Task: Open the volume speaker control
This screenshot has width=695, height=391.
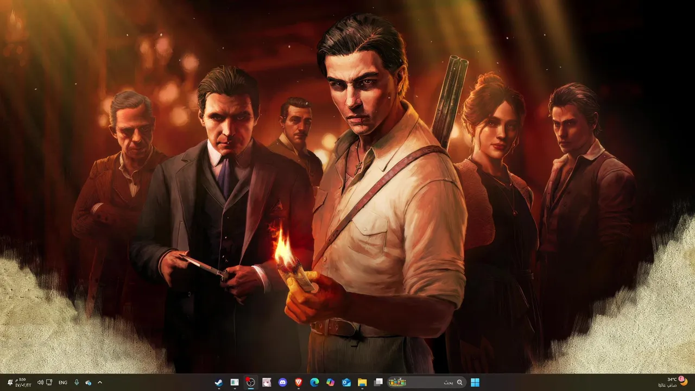Action: [40, 382]
